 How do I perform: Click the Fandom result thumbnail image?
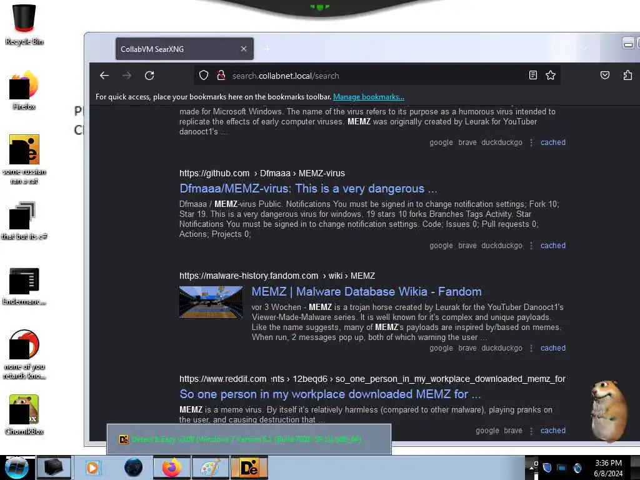coord(211,302)
